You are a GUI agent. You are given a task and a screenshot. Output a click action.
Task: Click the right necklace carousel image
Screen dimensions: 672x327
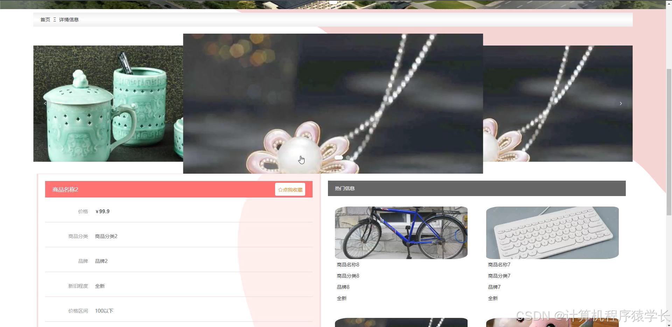[558, 104]
